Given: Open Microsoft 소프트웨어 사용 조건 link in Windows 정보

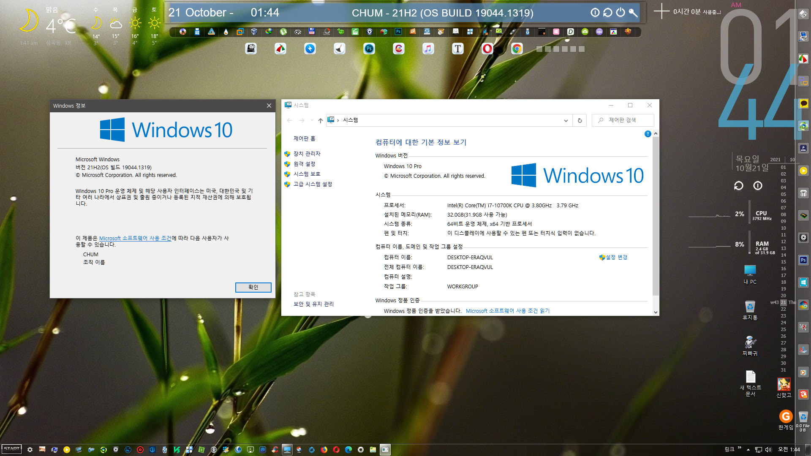Looking at the screenshot, I should (x=135, y=238).
